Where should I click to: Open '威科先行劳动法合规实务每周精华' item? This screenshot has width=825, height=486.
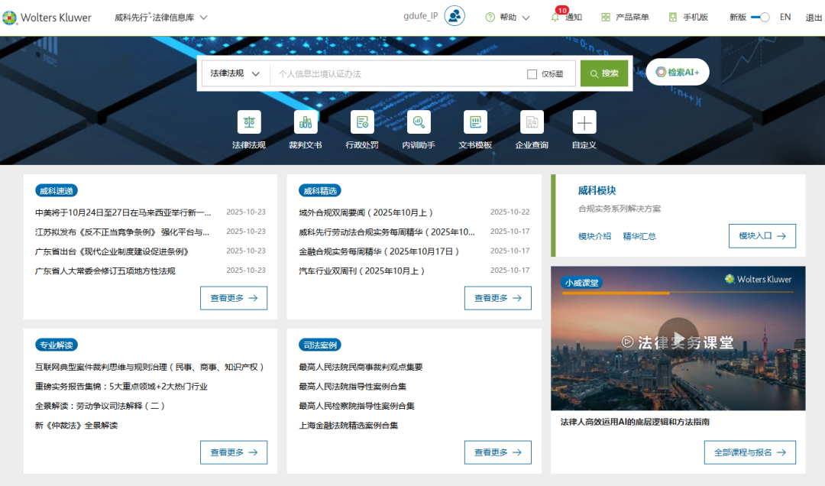[x=387, y=232]
